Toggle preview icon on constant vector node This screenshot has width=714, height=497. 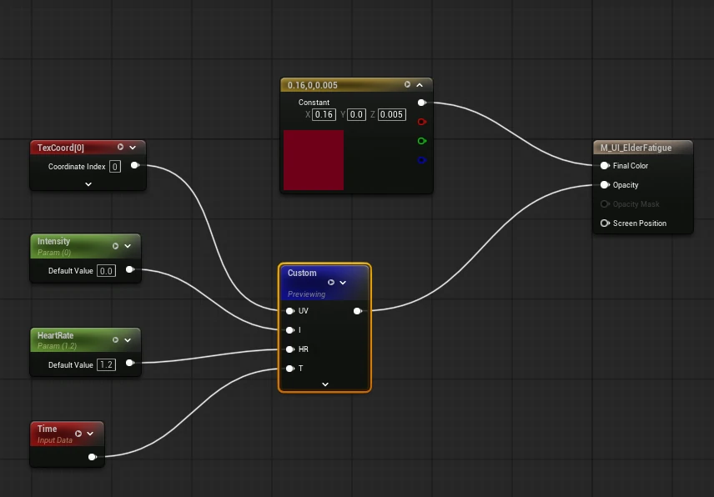click(407, 85)
